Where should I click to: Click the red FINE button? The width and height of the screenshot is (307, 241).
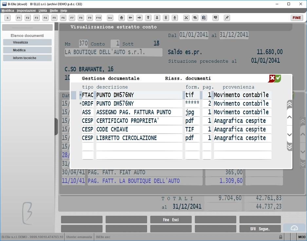click(297, 18)
